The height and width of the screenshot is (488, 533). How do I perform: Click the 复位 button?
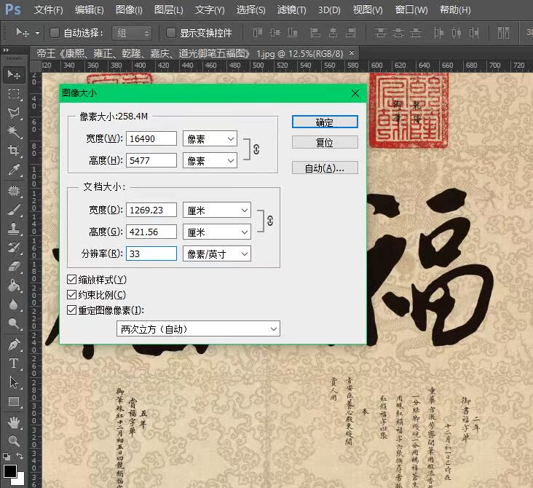coord(325,142)
